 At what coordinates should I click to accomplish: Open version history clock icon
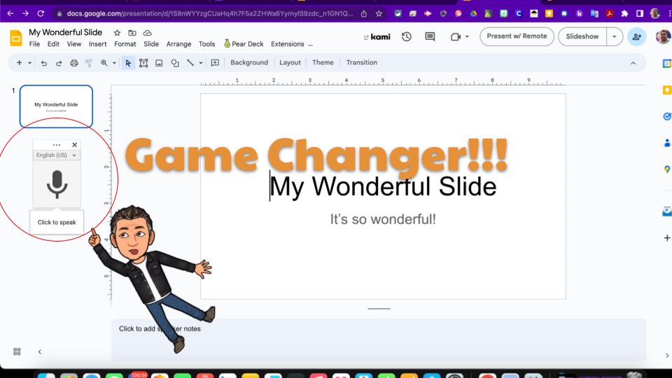(406, 36)
